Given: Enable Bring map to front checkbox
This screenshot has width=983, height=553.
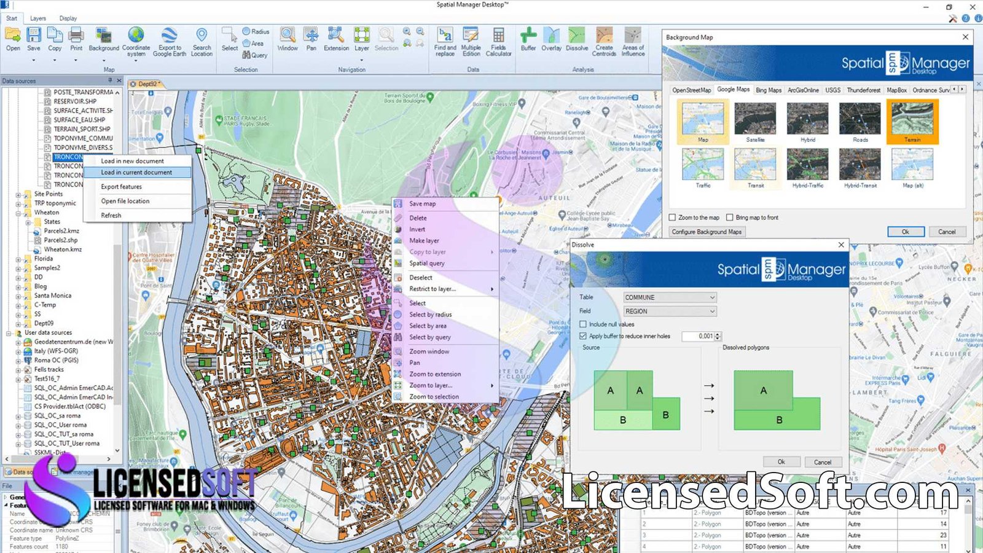Looking at the screenshot, I should tap(730, 218).
